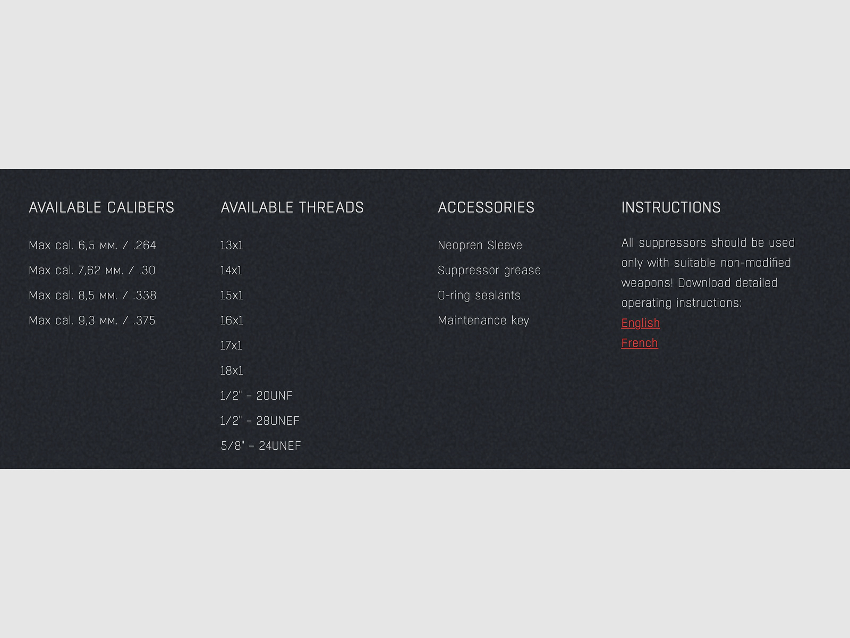This screenshot has height=638, width=850.
Task: Click the Available Threads heading
Action: 292,207
